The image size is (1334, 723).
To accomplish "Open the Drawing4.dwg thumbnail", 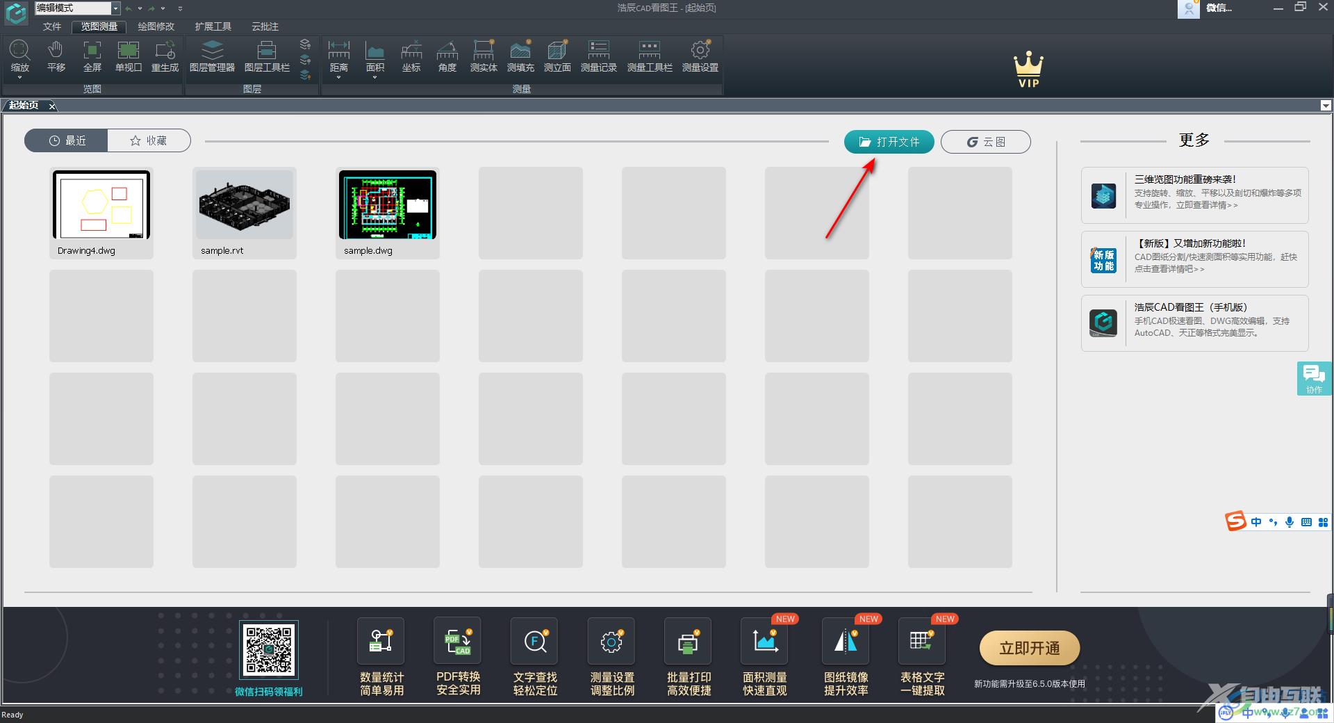I will (x=101, y=213).
